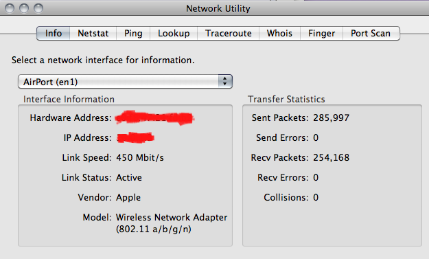Viewport: 429px width, 259px height.
Task: Switch to the Info tab
Action: tap(53, 34)
